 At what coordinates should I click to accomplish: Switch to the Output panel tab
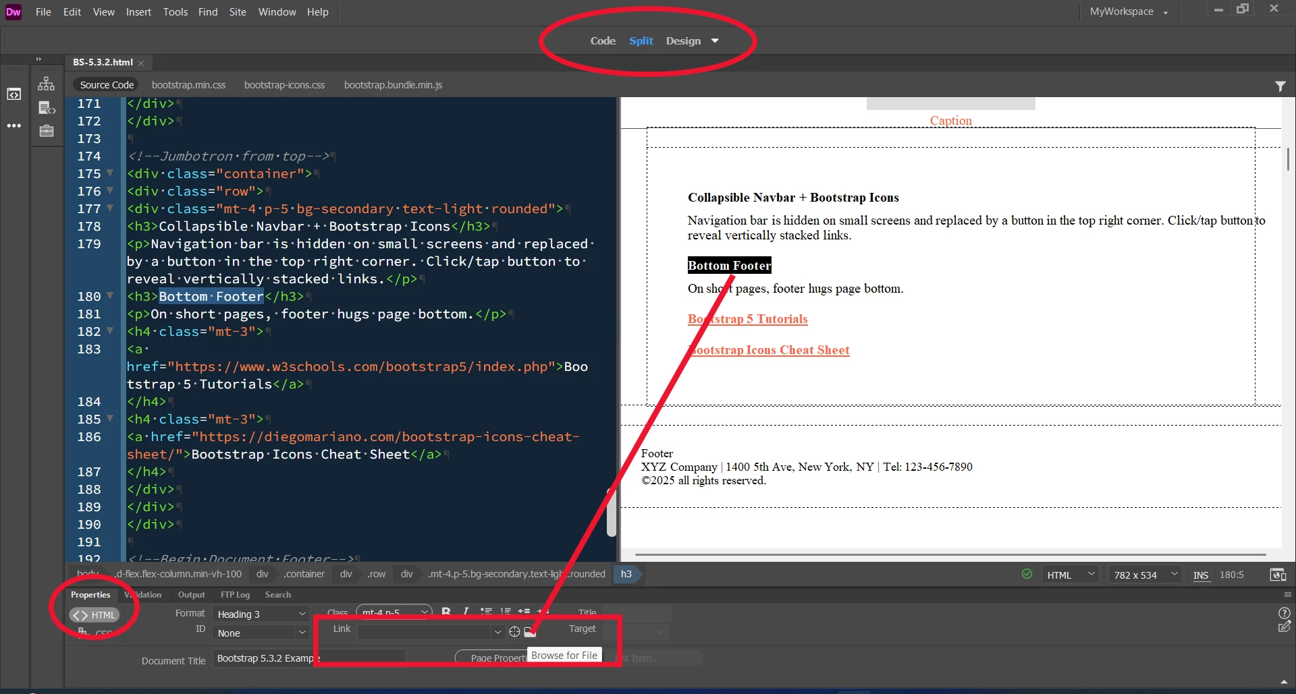tap(192, 595)
